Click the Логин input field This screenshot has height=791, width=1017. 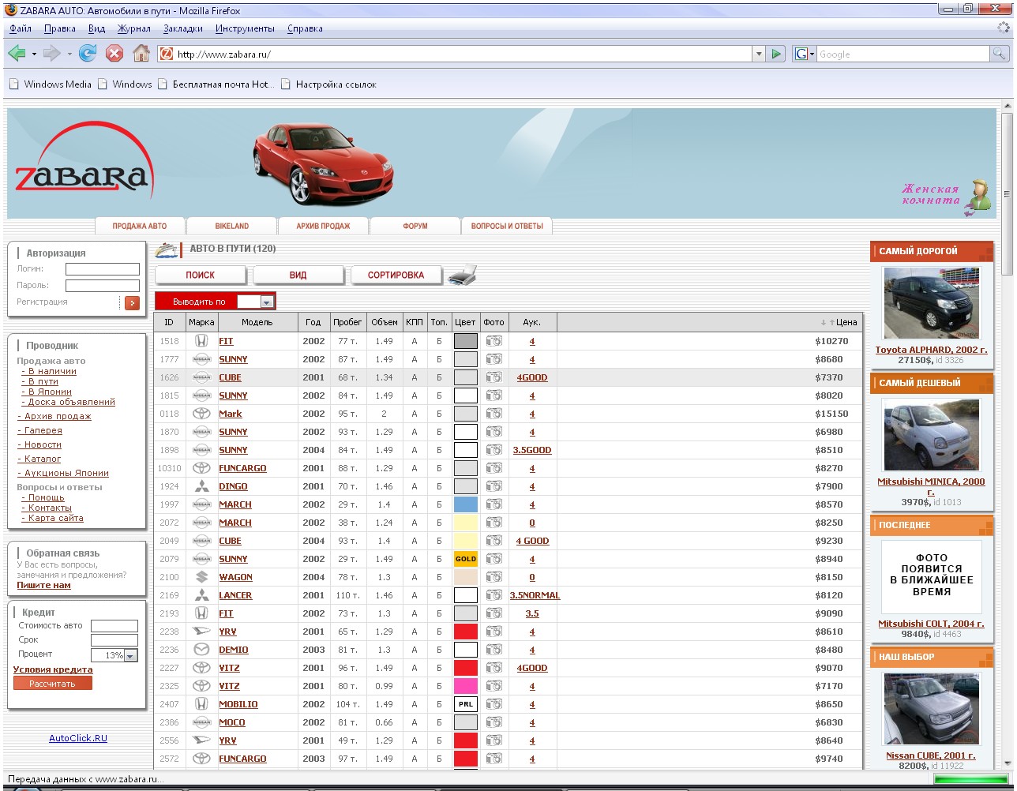[102, 269]
